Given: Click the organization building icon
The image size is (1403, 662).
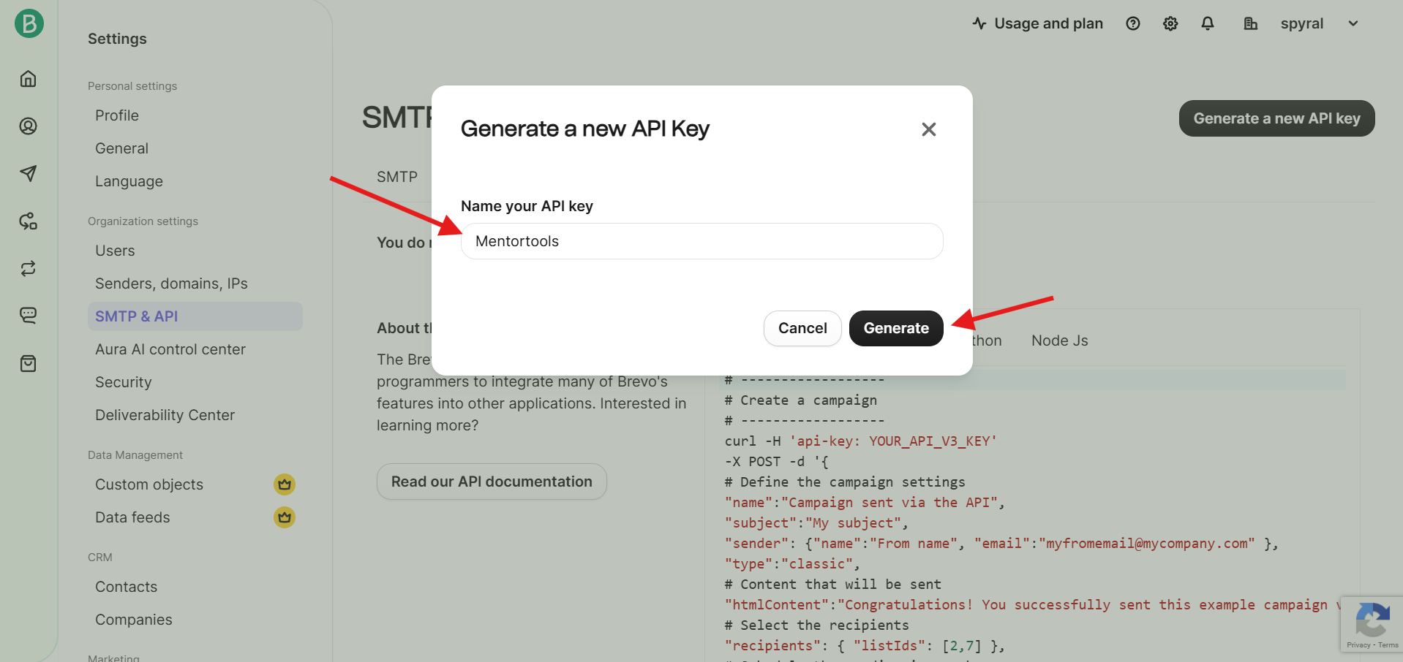Looking at the screenshot, I should 1251,23.
